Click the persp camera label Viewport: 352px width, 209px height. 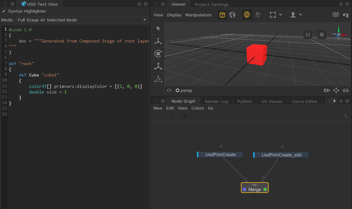[186, 90]
